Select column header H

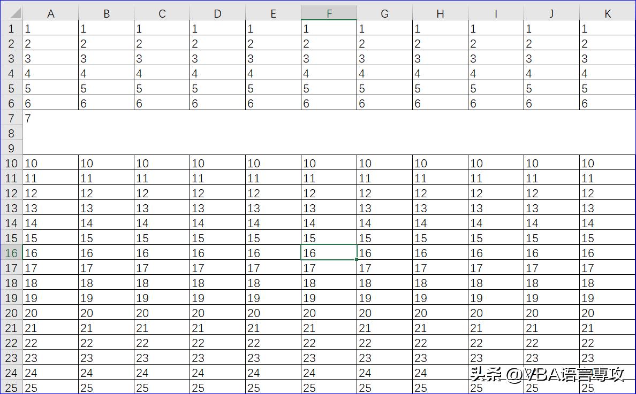(440, 13)
